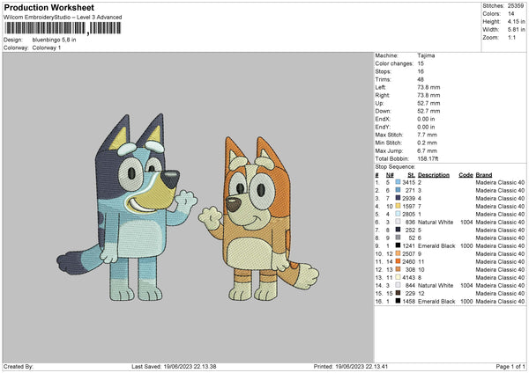
Task: Click the blue dog embroidery design
Action: click(127, 207)
